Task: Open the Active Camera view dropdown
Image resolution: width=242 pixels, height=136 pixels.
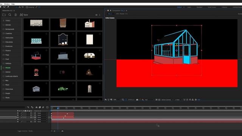Action: (x=167, y=100)
